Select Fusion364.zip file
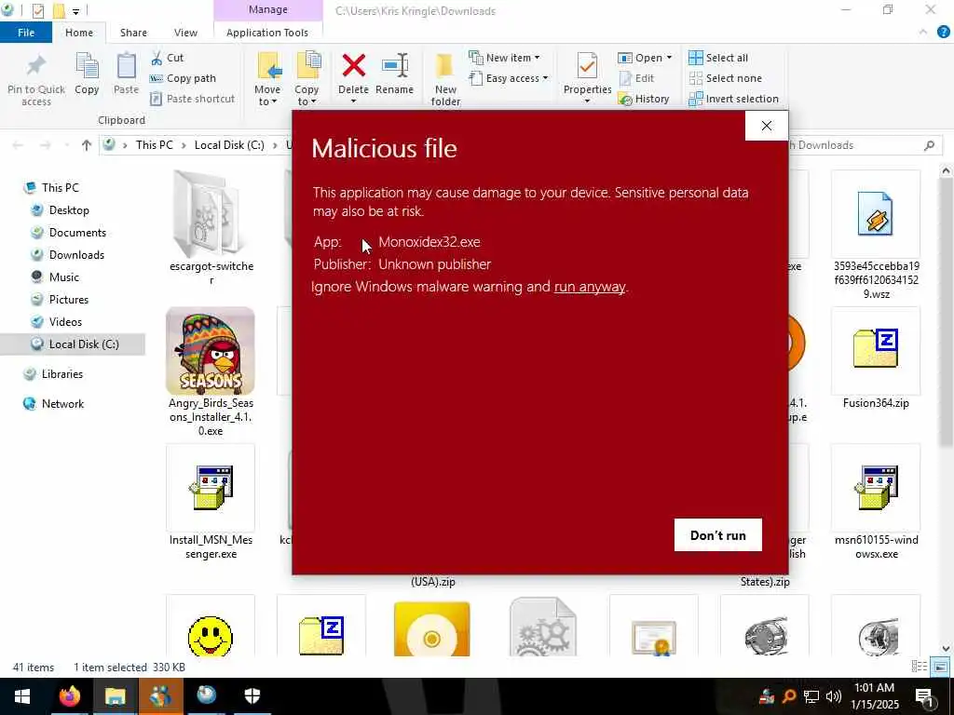This screenshot has height=715, width=954. (x=876, y=358)
